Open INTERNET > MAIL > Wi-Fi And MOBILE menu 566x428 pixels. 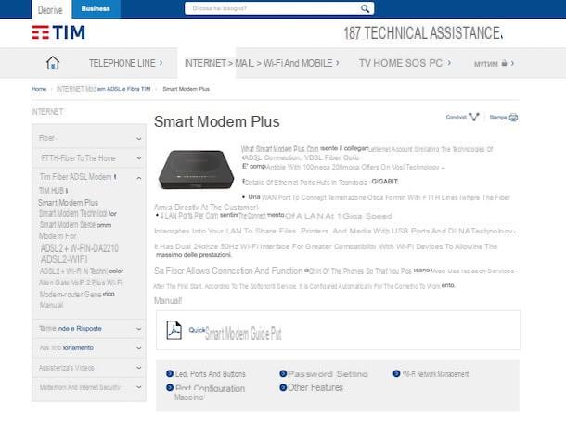(x=262, y=63)
